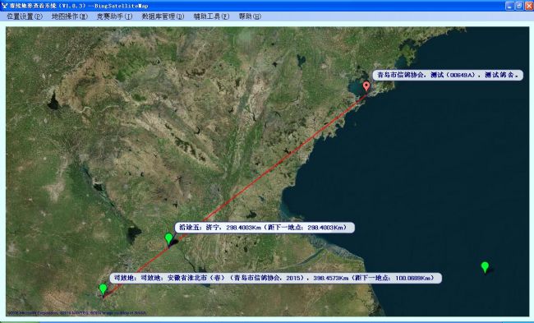Select the green pin at Jining waypoint

[x=168, y=239]
